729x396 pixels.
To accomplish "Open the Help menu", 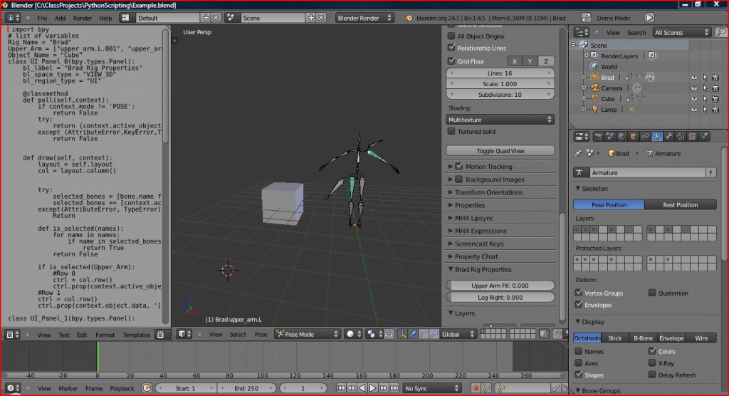I will coord(105,18).
